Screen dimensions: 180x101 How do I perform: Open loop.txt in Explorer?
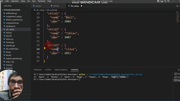[9, 68]
